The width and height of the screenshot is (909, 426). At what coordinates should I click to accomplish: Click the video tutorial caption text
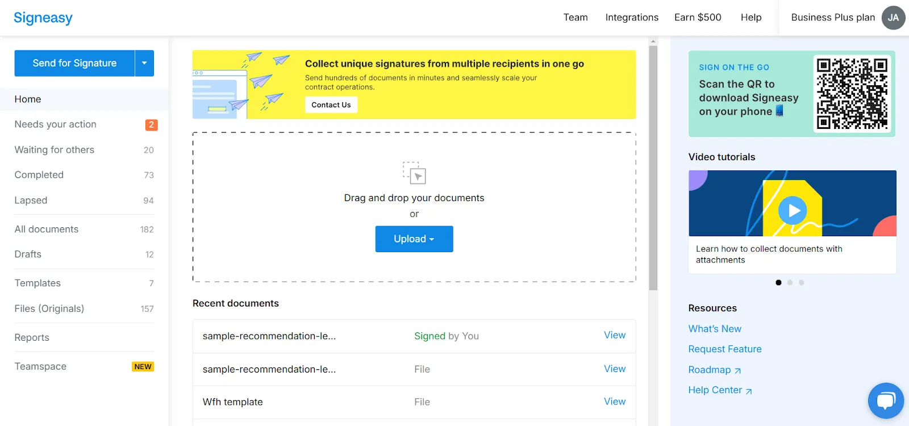pos(769,254)
